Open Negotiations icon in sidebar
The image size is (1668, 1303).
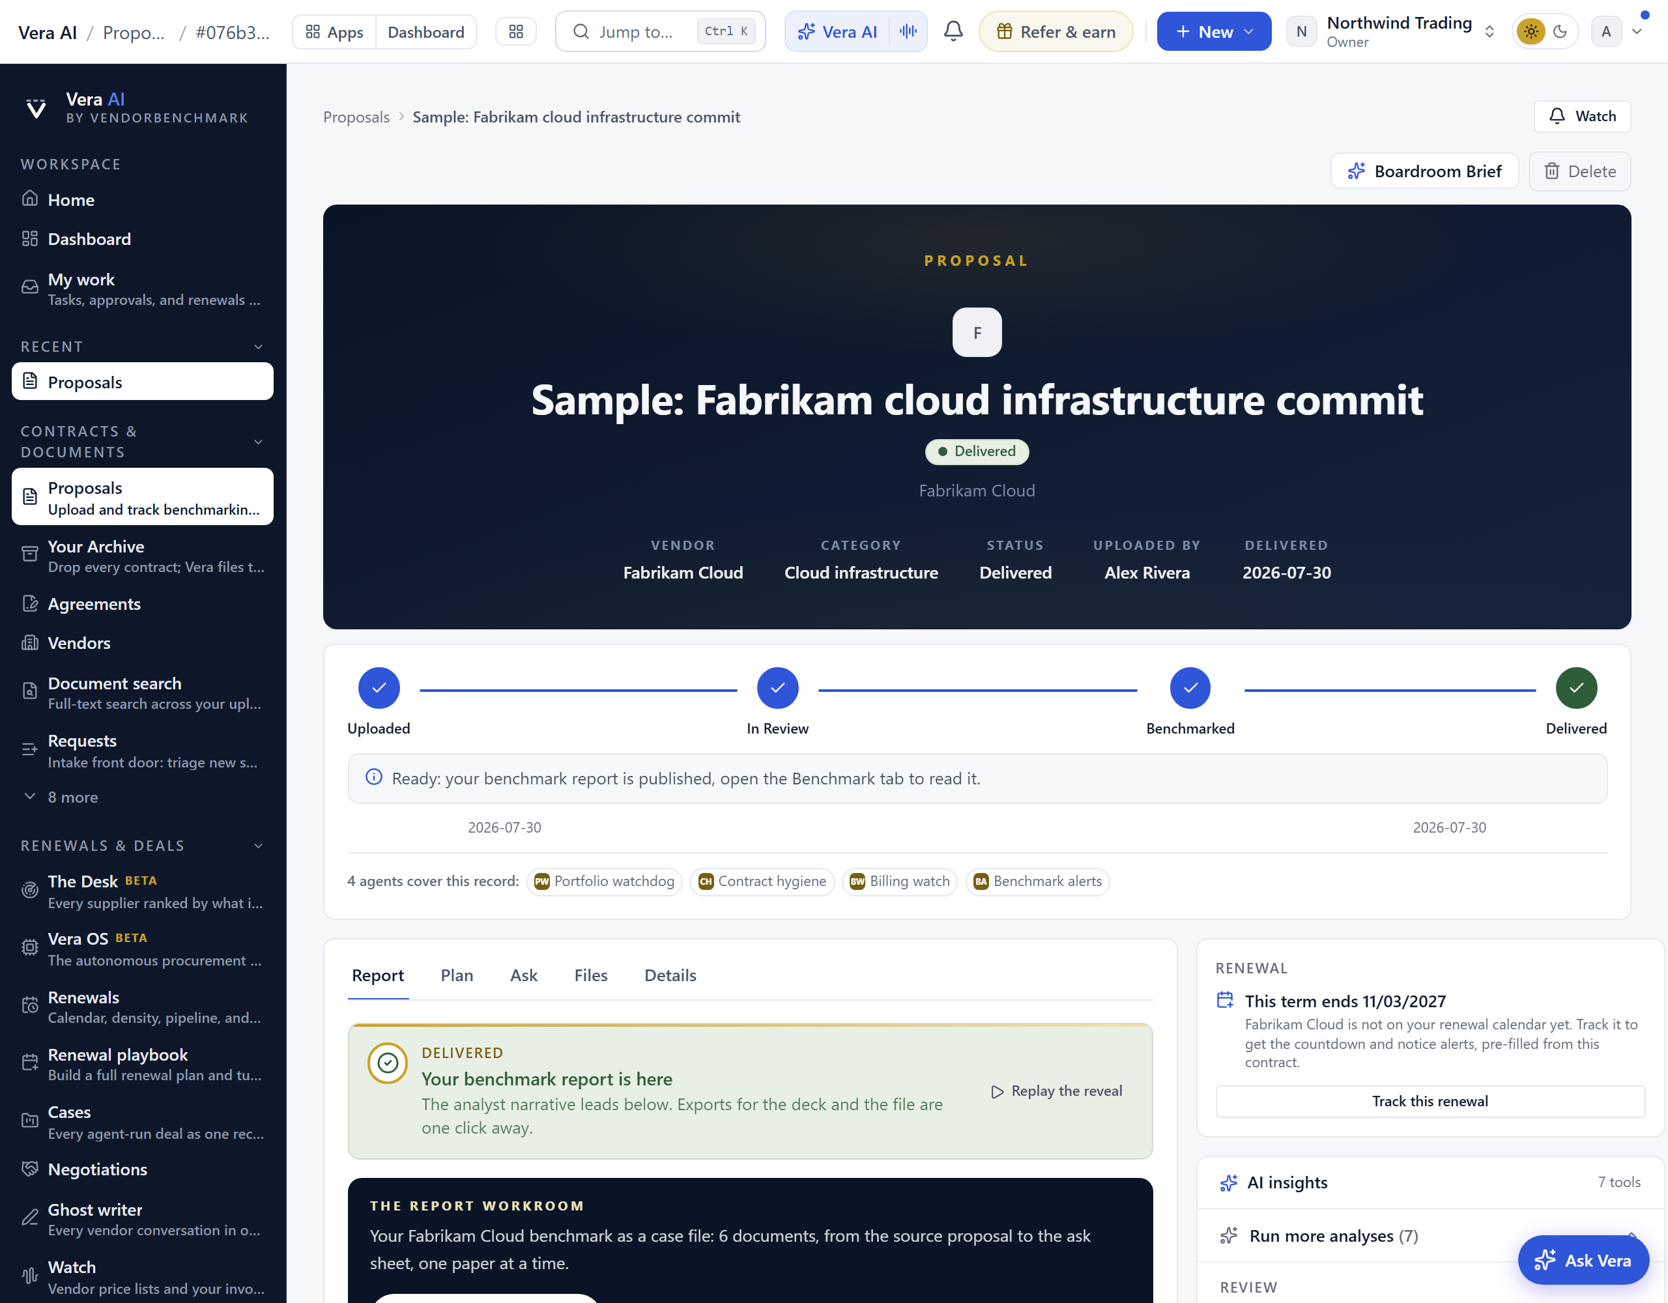(x=30, y=1169)
